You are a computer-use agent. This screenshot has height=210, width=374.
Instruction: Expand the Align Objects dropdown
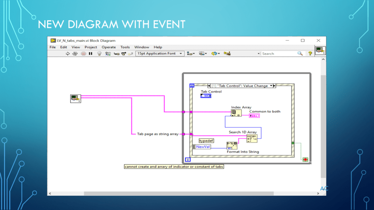coord(191,54)
